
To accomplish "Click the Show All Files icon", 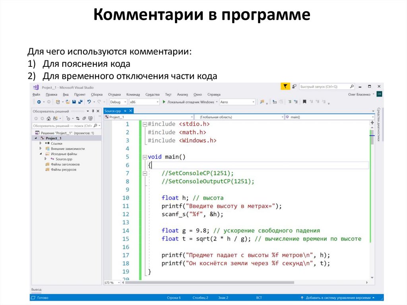I will coord(90,119).
